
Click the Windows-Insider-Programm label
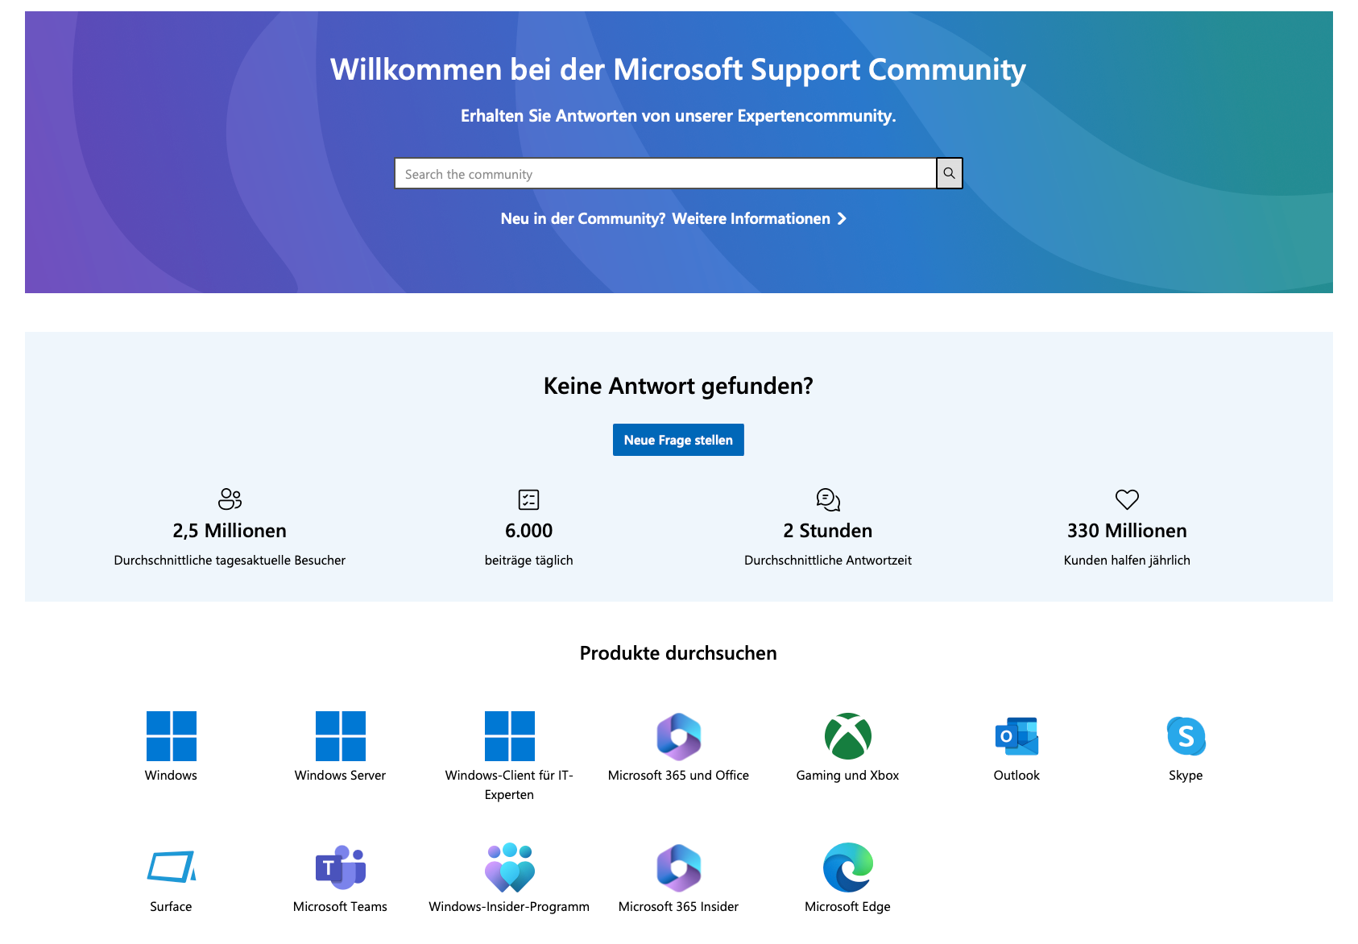click(509, 906)
